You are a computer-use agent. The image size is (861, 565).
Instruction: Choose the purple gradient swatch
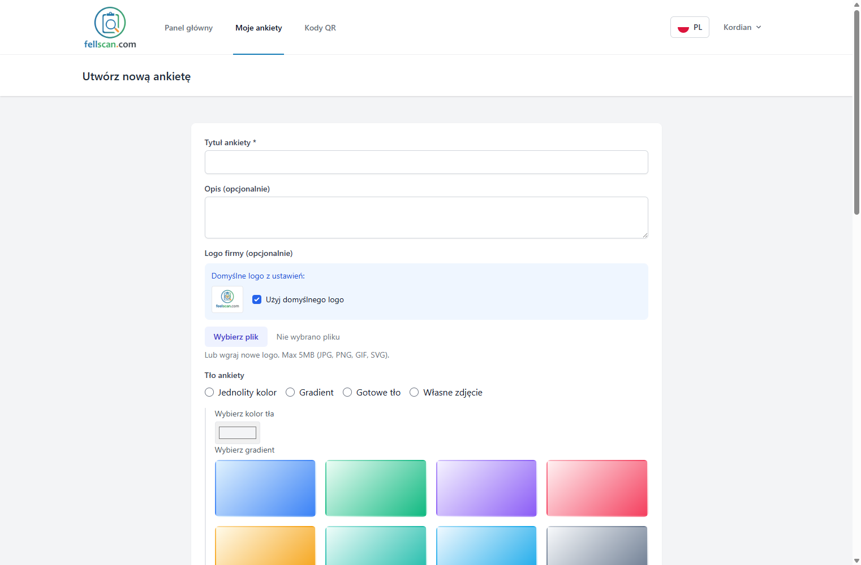point(487,488)
